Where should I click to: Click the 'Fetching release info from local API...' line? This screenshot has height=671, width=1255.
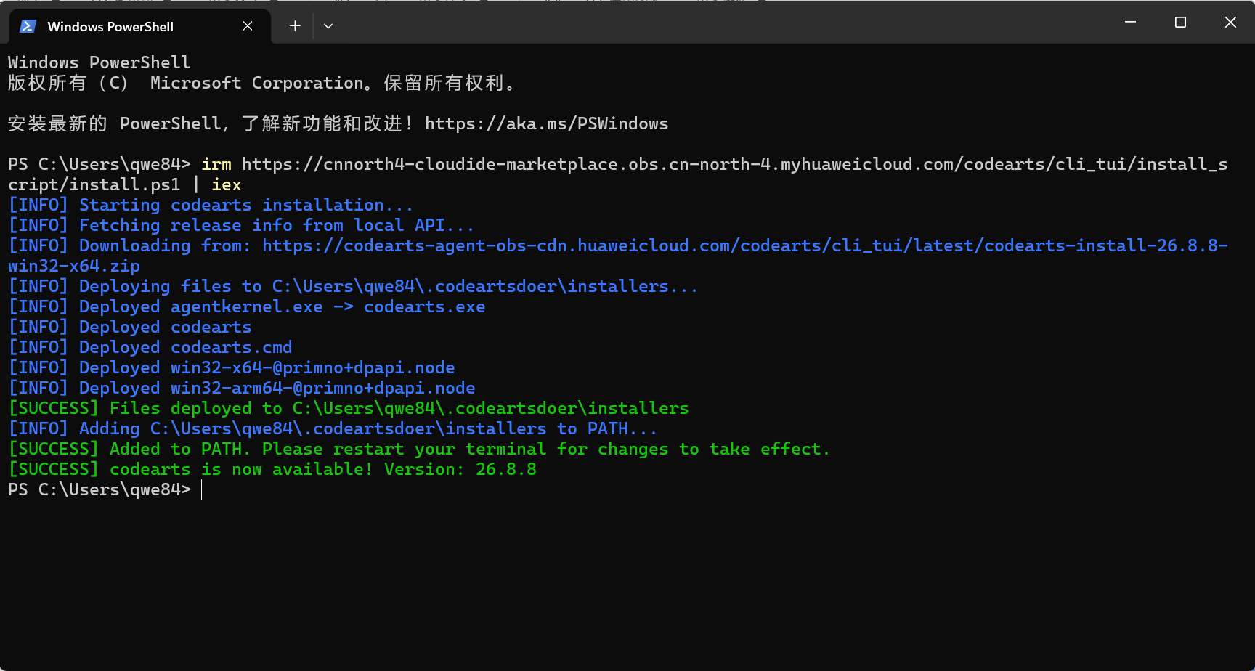241,225
